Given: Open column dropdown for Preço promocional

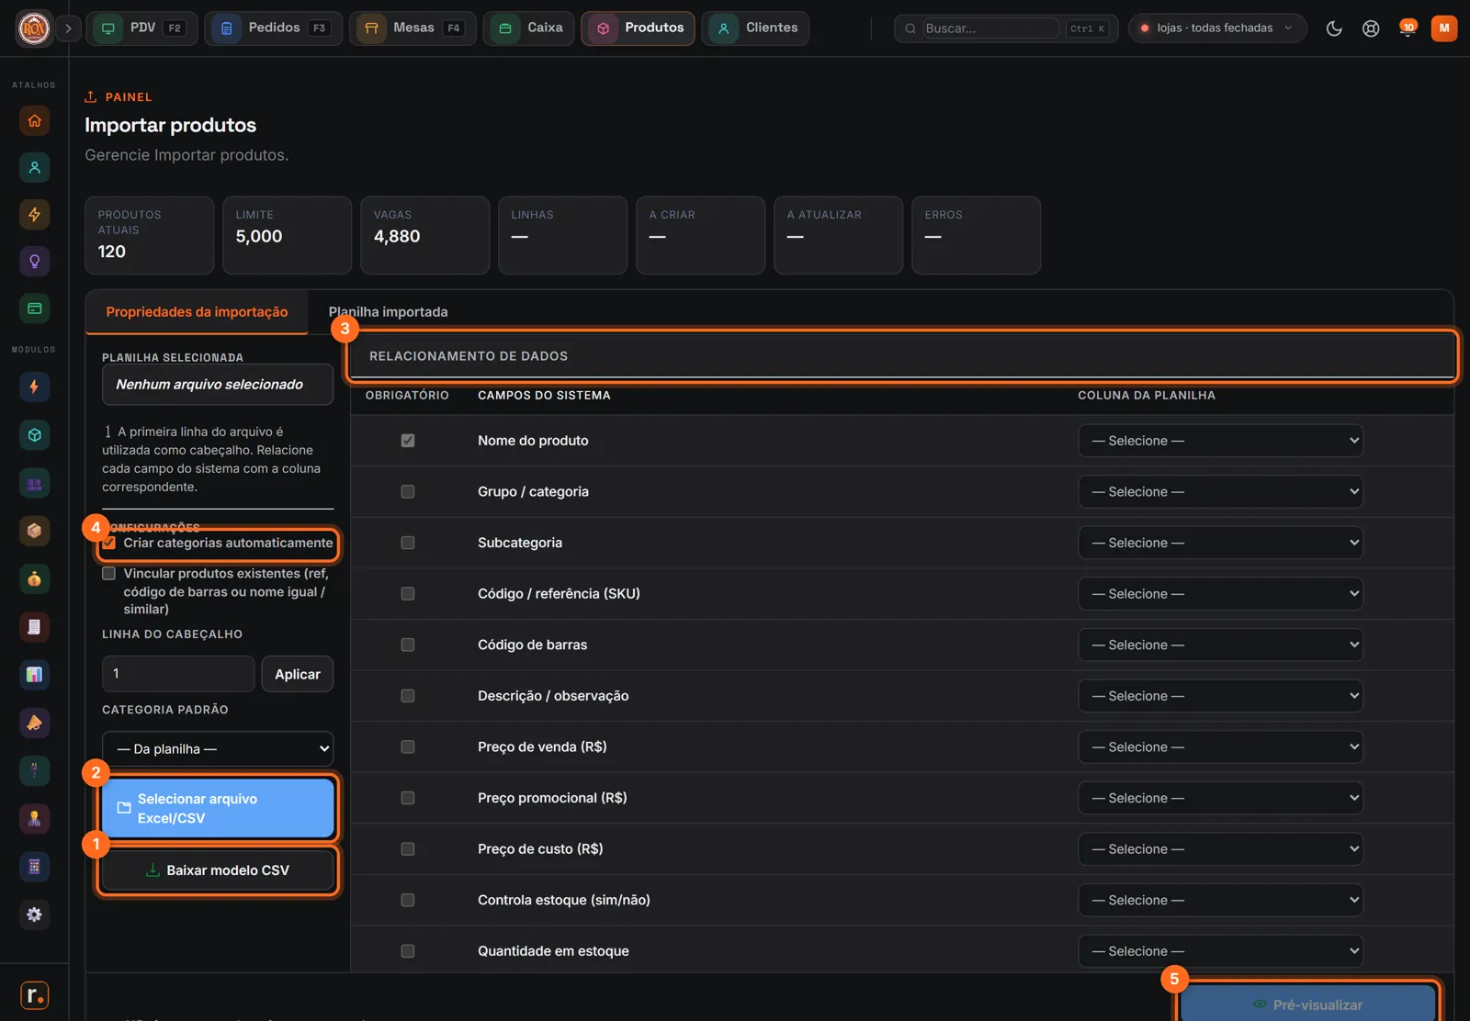Looking at the screenshot, I should 1220,798.
